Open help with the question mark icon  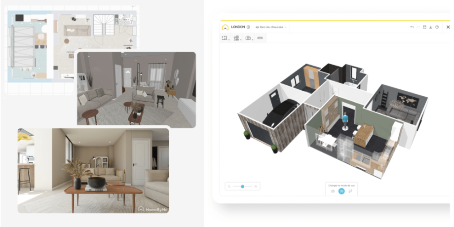click(x=437, y=27)
